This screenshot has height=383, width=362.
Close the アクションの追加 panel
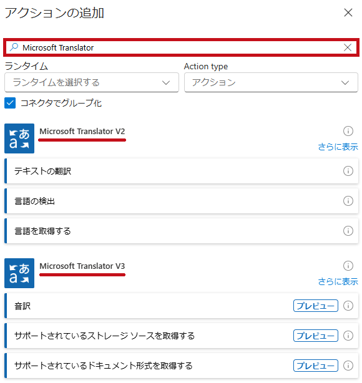(x=348, y=12)
